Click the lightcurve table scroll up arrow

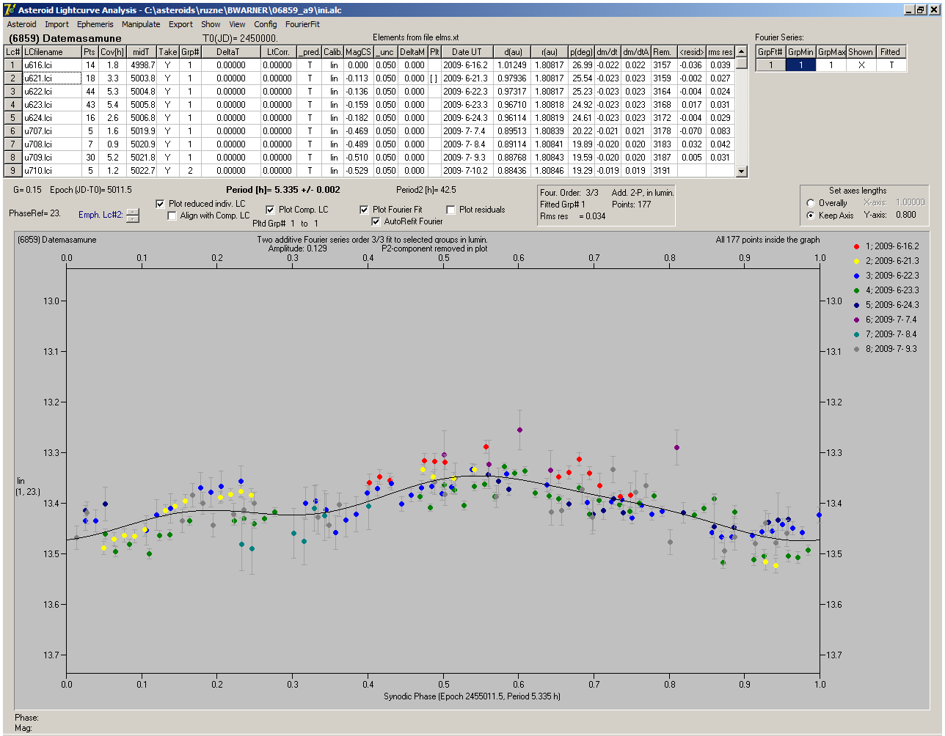741,52
